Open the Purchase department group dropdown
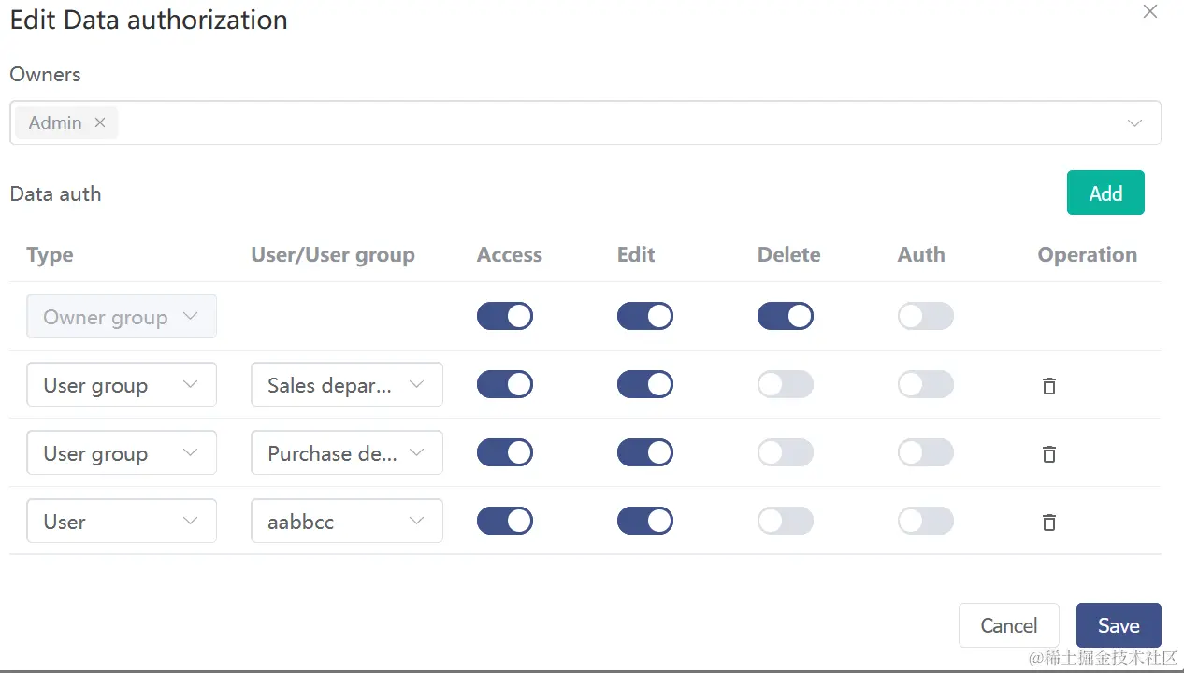1184x673 pixels. tap(346, 452)
